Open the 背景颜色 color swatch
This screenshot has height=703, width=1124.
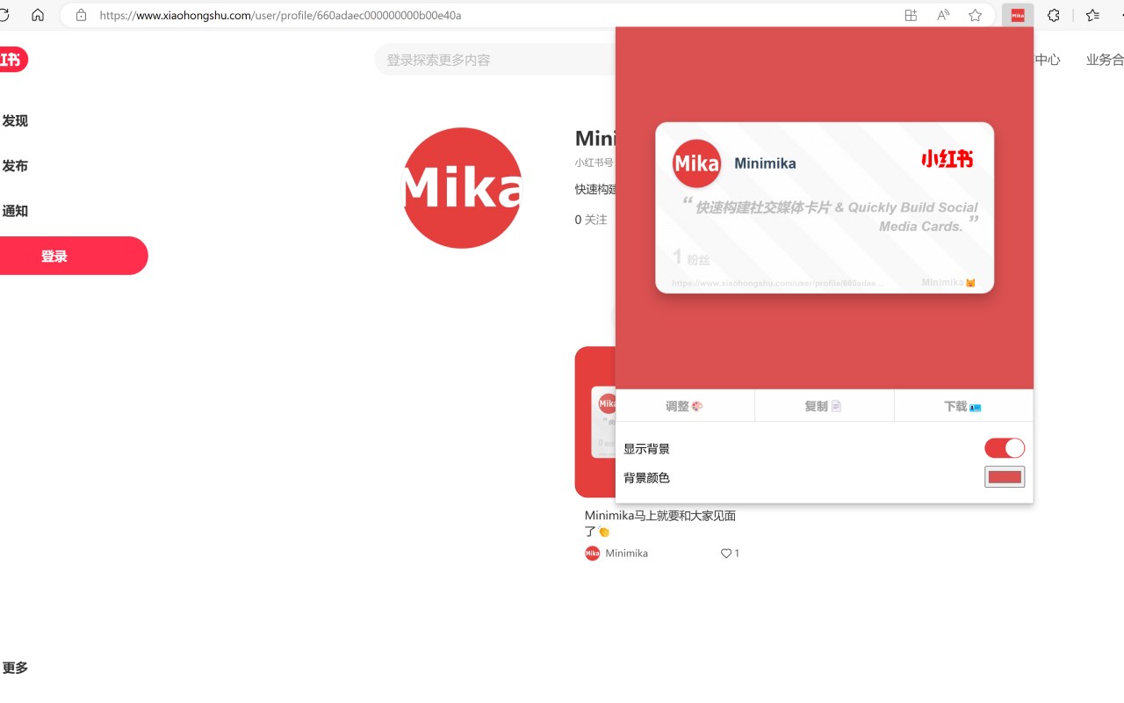coord(1005,477)
